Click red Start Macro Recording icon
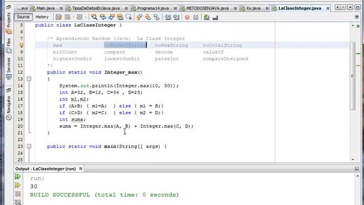Screen dimensions: 364x205 [x=187, y=17]
